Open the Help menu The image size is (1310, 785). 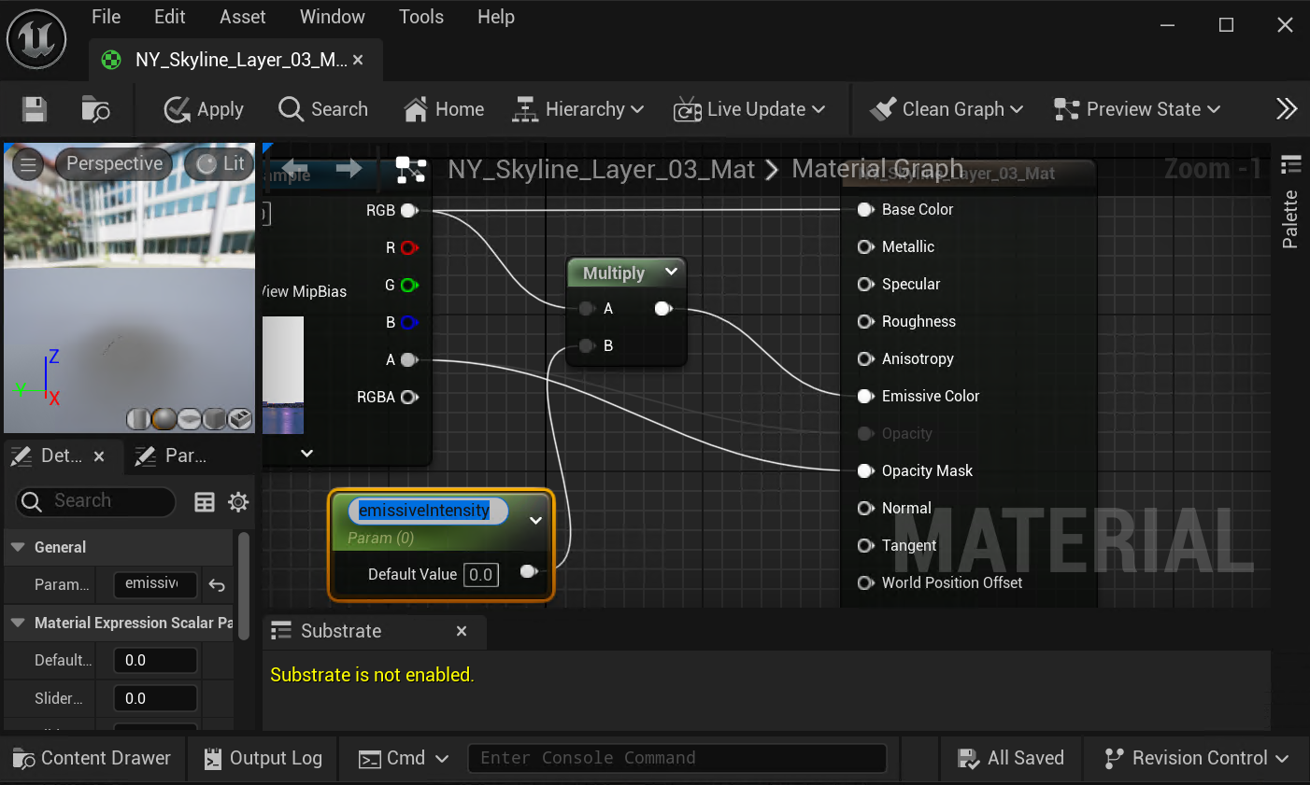pos(496,17)
